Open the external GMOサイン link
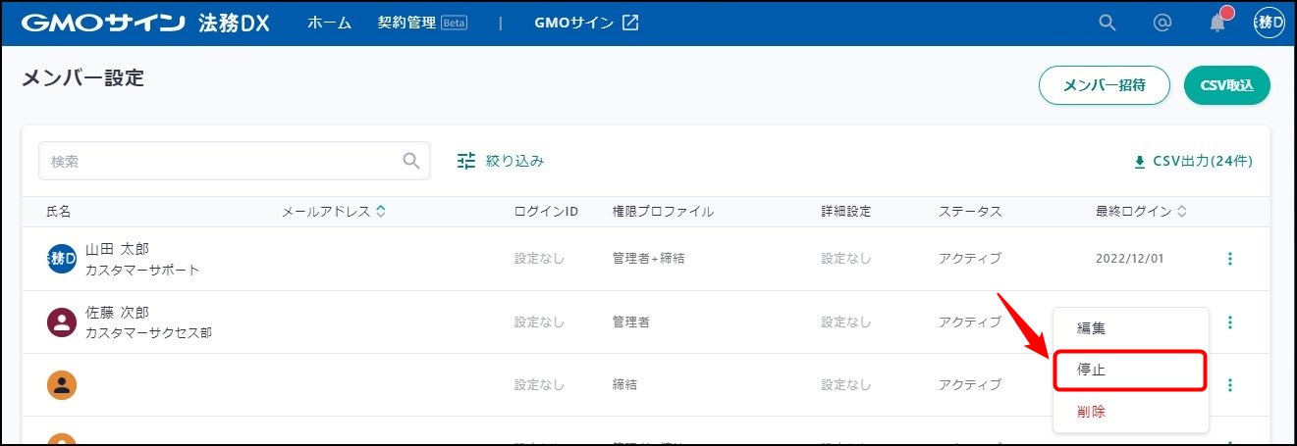Viewport: 1297px width, 446px height. coord(586,23)
